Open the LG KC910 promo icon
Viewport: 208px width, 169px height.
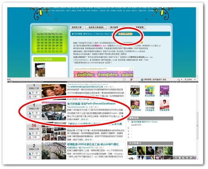(x=149, y=104)
